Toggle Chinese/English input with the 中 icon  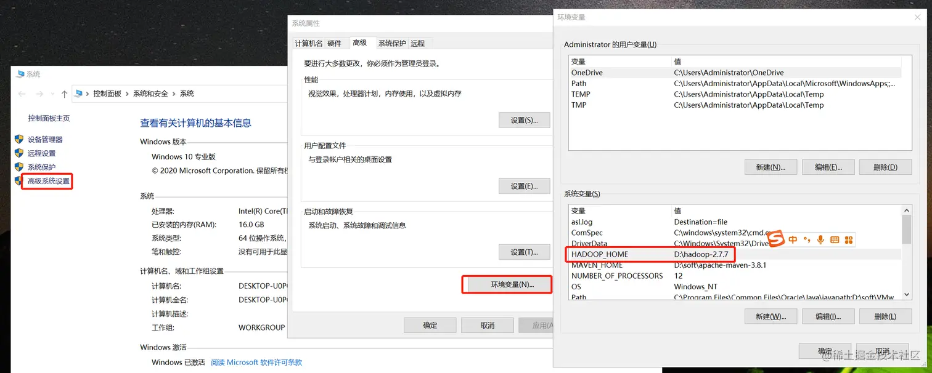pyautogui.click(x=793, y=239)
